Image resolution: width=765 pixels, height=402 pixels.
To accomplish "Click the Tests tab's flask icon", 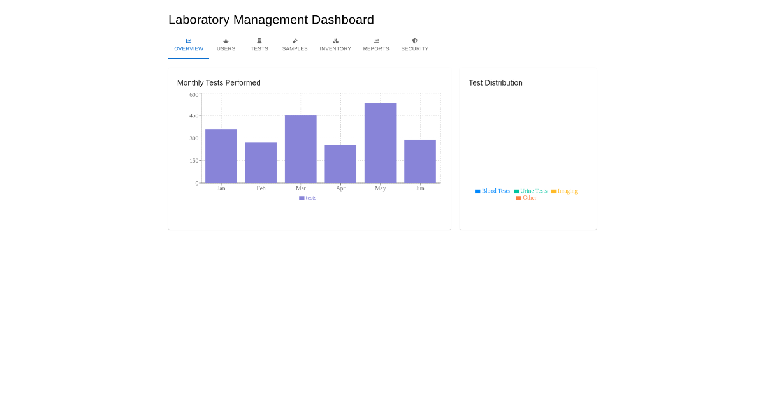I will coord(259,41).
